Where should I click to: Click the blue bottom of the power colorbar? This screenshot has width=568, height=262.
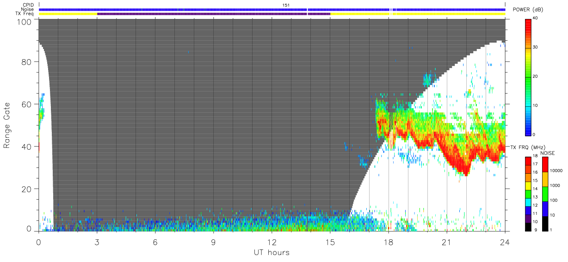pyautogui.click(x=528, y=132)
